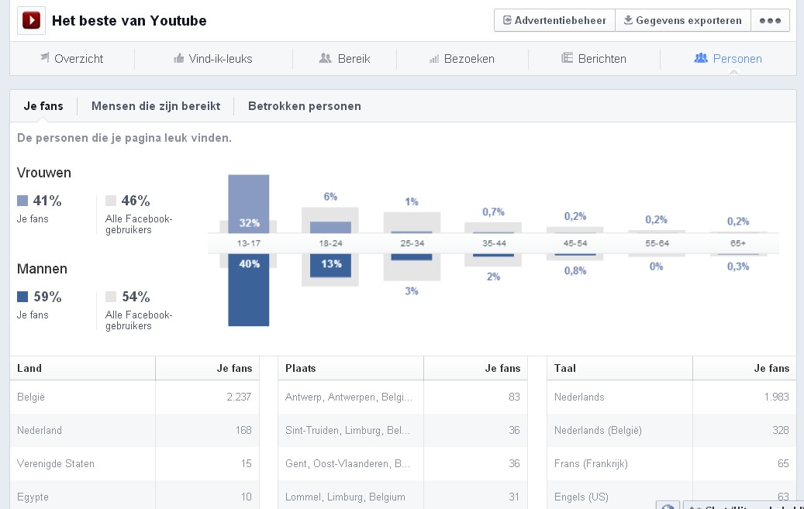Select the Bezoeken tab
The width and height of the screenshot is (804, 509).
462,59
